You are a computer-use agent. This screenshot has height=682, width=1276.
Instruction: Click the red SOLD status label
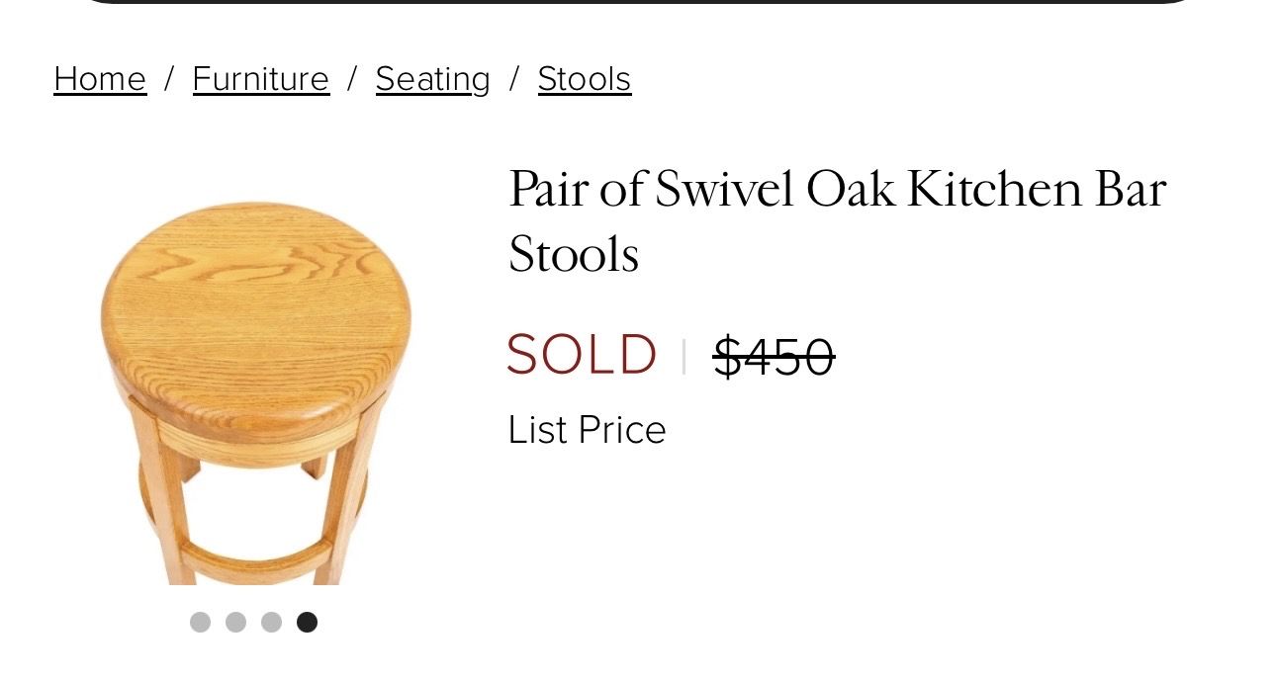click(582, 355)
